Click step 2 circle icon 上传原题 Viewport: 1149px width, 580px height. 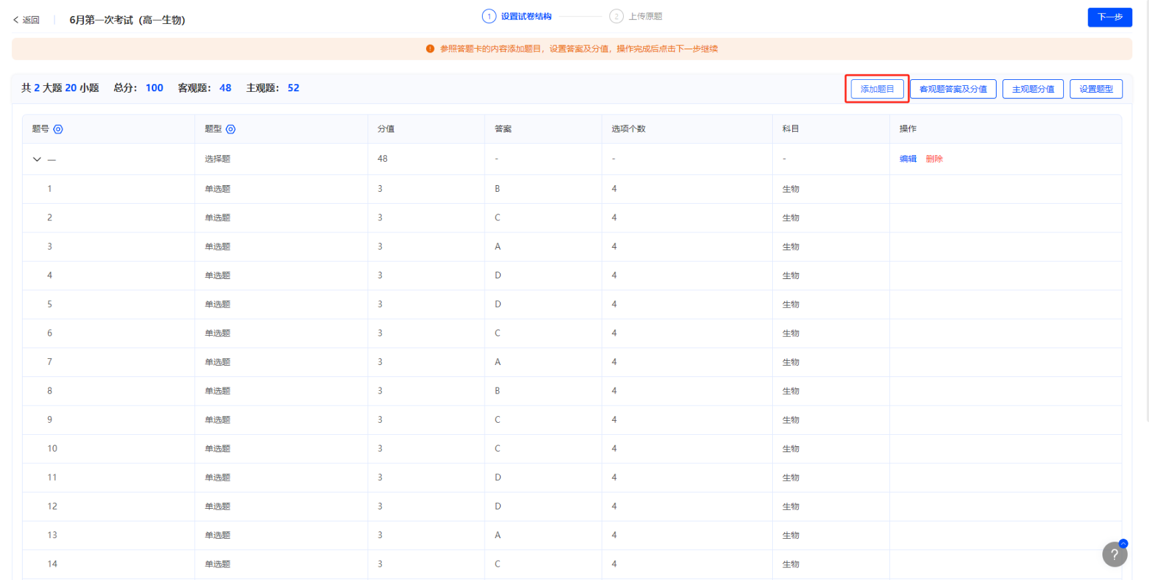coord(616,16)
